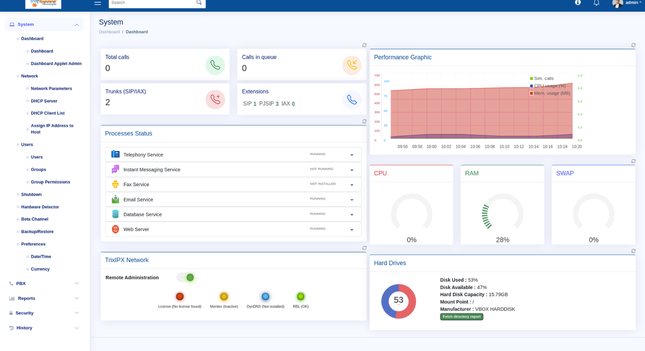Image resolution: width=645 pixels, height=351 pixels.
Task: Toggle Sim. calls legend series
Action: pos(543,79)
